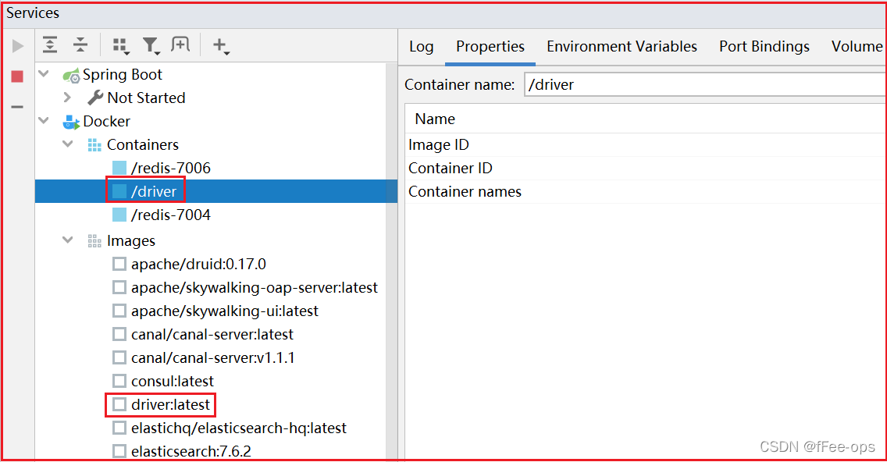Image resolution: width=887 pixels, height=462 pixels.
Task: Select the Image ID property row
Action: pyautogui.click(x=646, y=144)
